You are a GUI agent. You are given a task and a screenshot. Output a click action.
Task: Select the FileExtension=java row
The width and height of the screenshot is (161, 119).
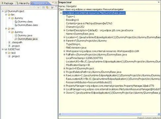point(76,48)
